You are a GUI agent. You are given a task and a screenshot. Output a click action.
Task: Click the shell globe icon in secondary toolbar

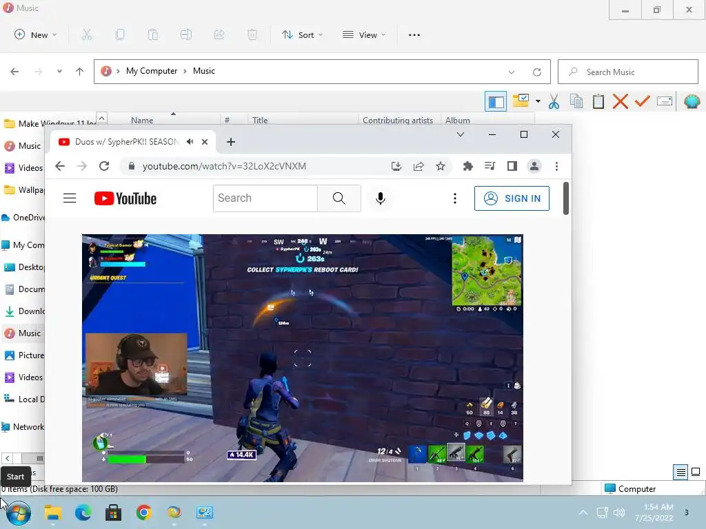(692, 101)
